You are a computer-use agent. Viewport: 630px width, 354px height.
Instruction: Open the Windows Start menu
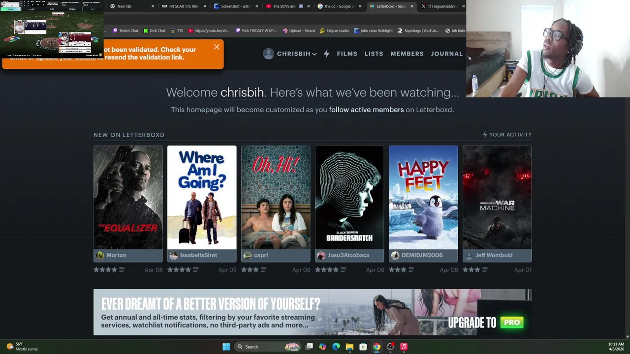226,347
